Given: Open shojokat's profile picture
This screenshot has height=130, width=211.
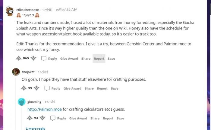Looking at the screenshot, I should coord(16,72).
